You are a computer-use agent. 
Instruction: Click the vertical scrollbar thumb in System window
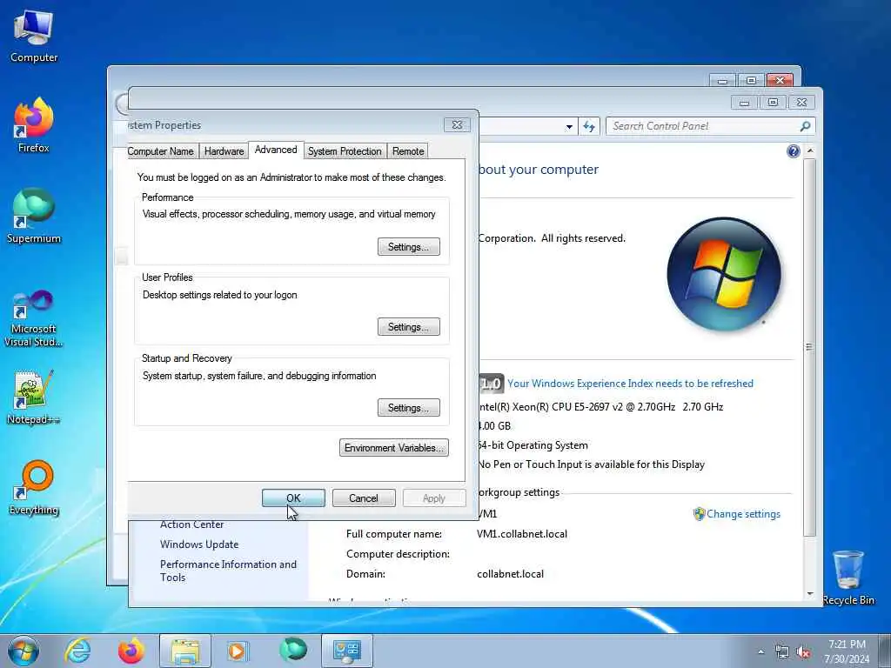coord(810,346)
